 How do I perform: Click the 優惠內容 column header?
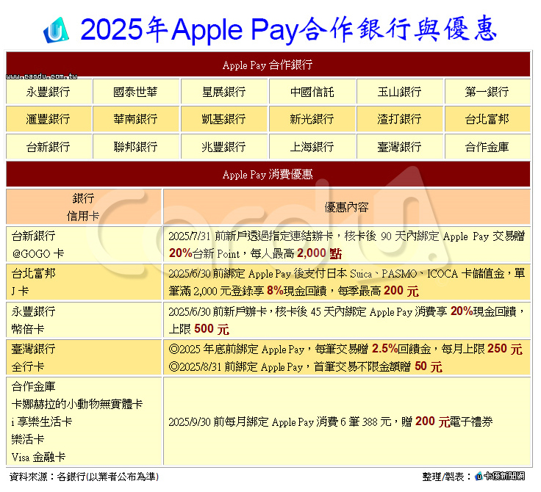tap(347, 207)
